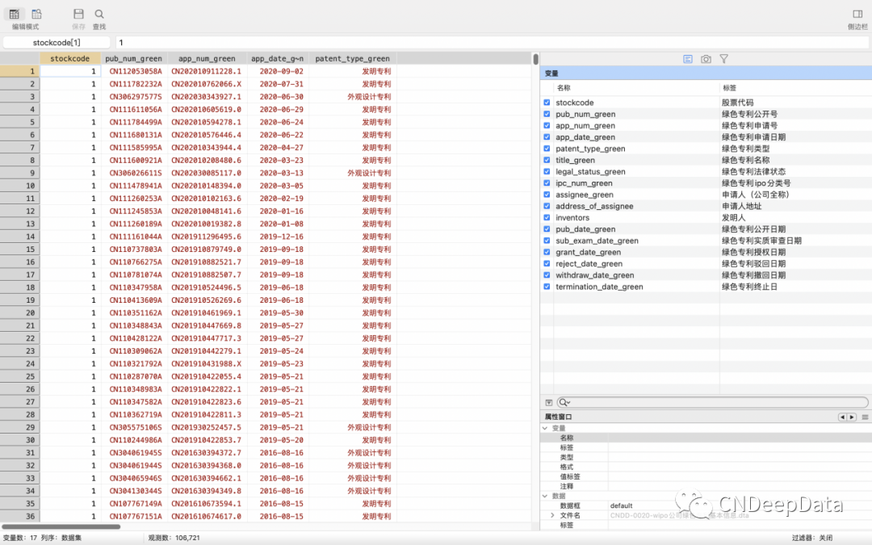Expand the 文件名 property row
The width and height of the screenshot is (872, 545).
click(552, 515)
